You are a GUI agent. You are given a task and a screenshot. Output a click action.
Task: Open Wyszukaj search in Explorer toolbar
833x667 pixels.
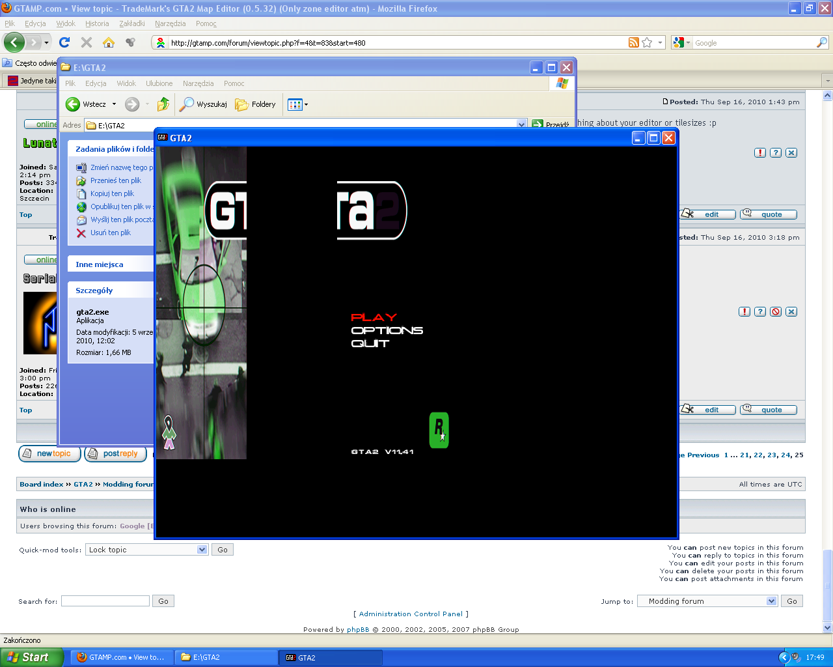pos(204,104)
